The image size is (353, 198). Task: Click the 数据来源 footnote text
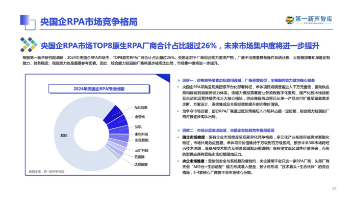46,172
